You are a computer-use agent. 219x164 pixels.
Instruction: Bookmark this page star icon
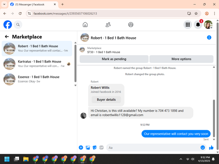point(196,14)
